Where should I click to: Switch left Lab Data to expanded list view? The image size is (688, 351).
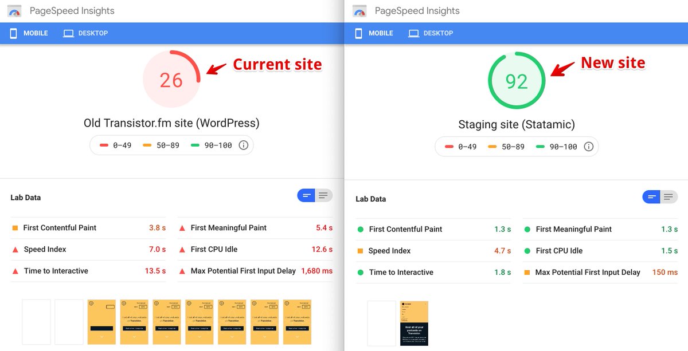(x=323, y=196)
